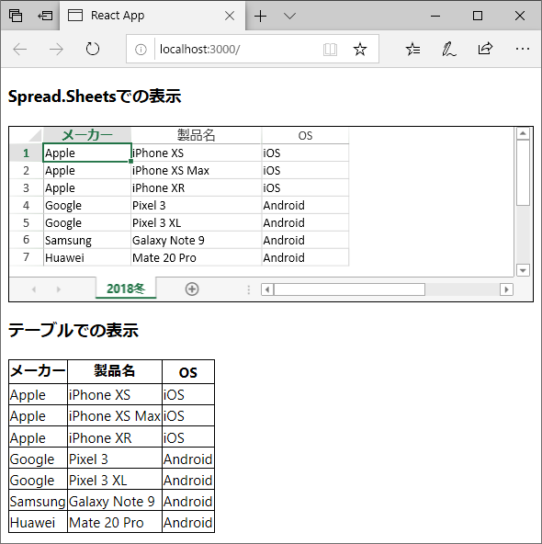Set these tabs aside icon

click(45, 16)
